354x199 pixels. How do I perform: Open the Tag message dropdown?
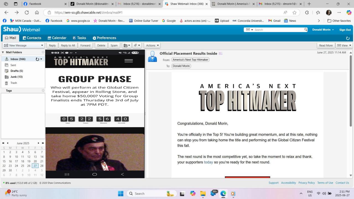[x=137, y=45]
